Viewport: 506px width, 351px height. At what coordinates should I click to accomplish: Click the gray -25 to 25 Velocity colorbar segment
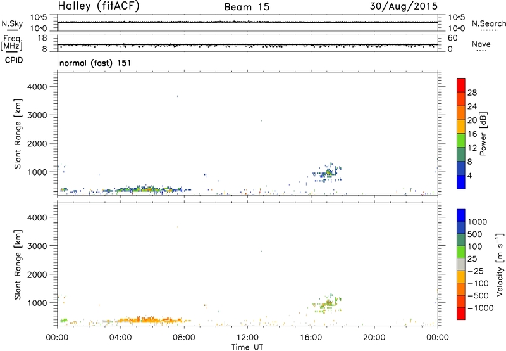click(x=461, y=264)
